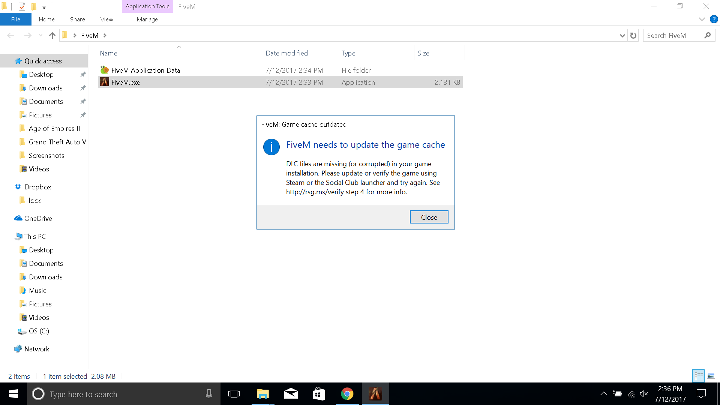The width and height of the screenshot is (720, 405).
Task: Go forward with the forward arrow
Action: coord(28,35)
